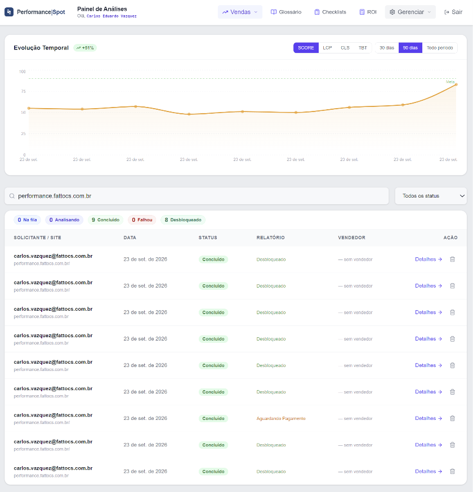Click the trash icon in the last table row
Viewport: 473px width, 492px height.
[x=452, y=471]
